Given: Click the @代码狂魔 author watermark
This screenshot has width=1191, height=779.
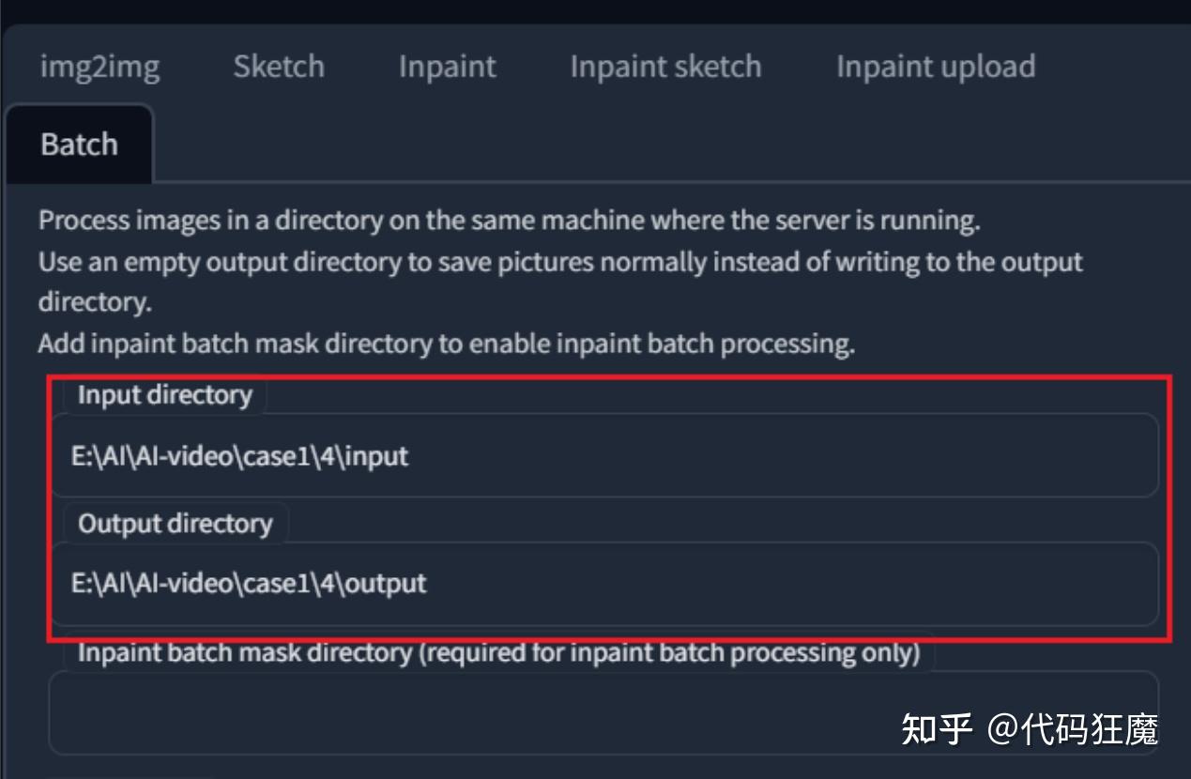Looking at the screenshot, I should 1073,728.
